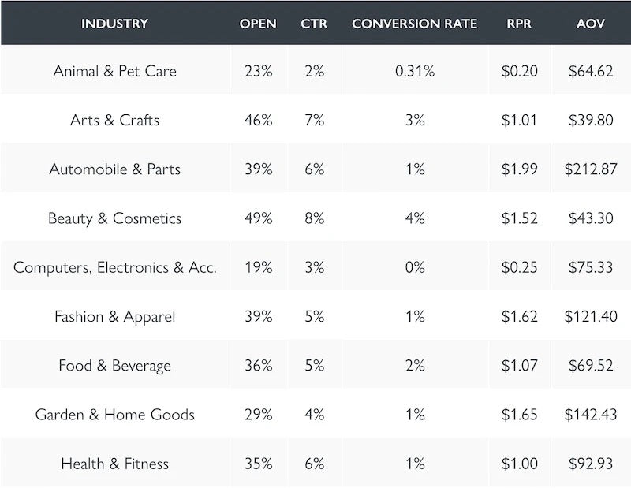Select the Arts & Crafts industry cell
The height and width of the screenshot is (488, 631).
coord(114,121)
